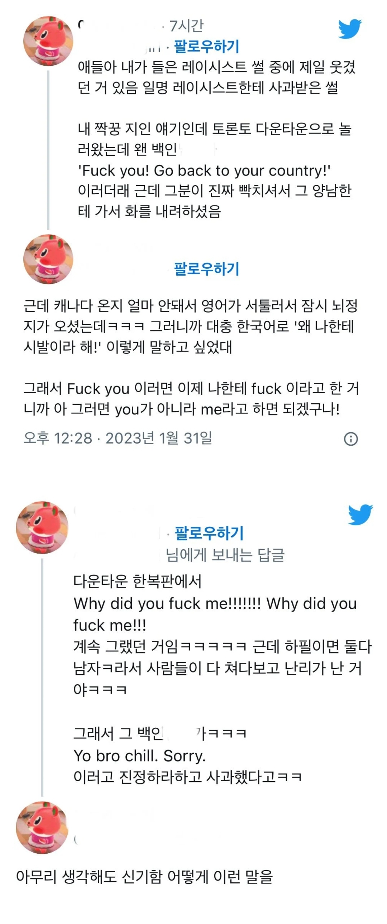Image resolution: width=387 pixels, height=924 pixels.
Task: Follow via 팔로우하기 above '님에게 보내는 답글'
Action: tap(209, 533)
